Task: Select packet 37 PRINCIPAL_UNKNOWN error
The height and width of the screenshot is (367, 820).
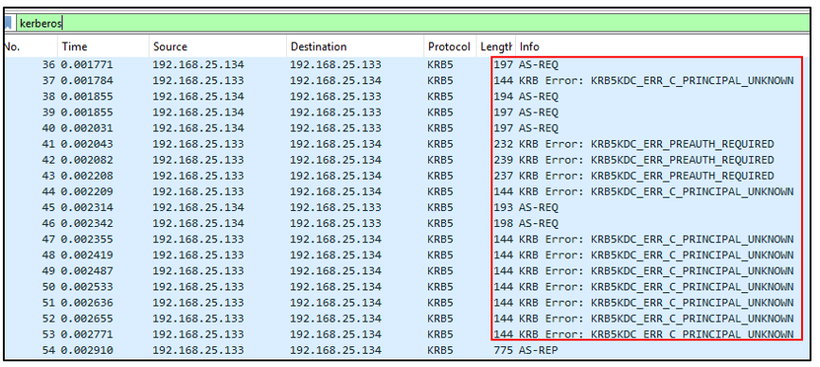Action: click(x=407, y=81)
